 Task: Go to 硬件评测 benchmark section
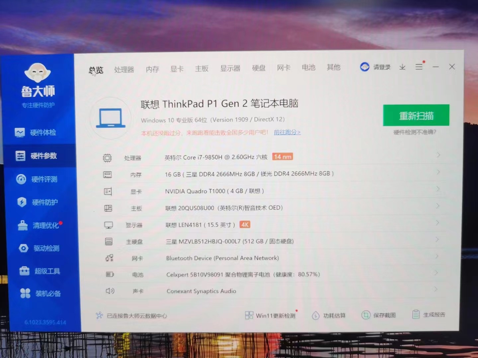[37, 179]
